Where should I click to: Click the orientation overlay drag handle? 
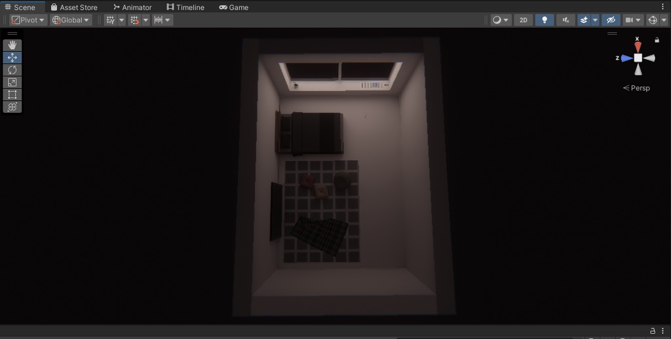coord(613,33)
